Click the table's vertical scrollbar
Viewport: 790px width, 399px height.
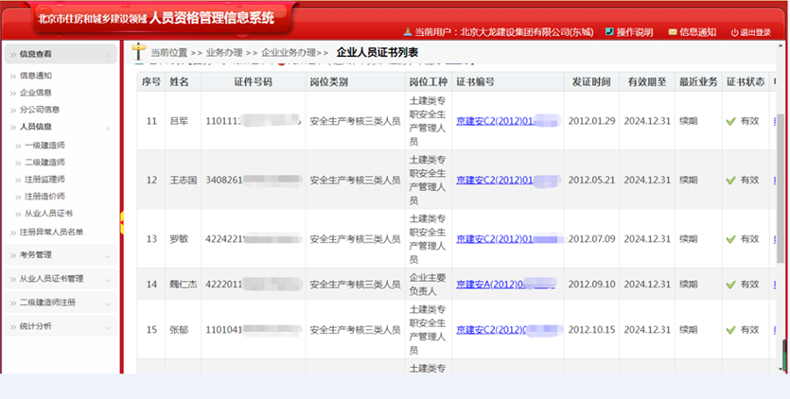[x=781, y=189]
